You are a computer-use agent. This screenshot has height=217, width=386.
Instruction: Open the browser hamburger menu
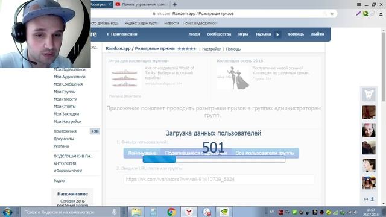point(359,4)
